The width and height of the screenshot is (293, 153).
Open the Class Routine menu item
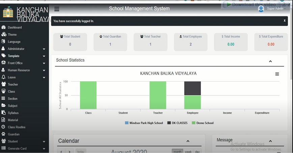(x=17, y=127)
